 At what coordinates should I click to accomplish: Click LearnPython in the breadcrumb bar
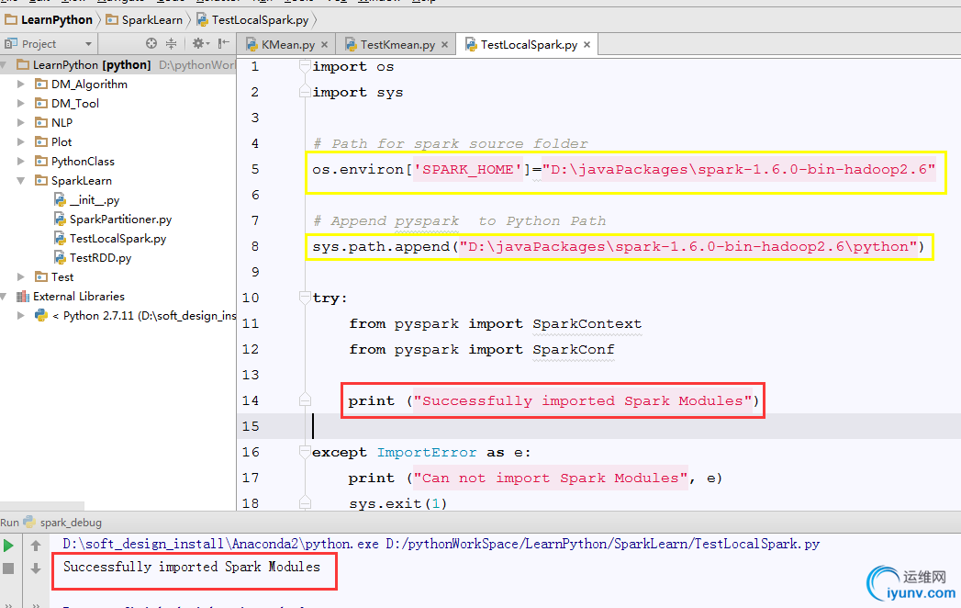tap(49, 20)
